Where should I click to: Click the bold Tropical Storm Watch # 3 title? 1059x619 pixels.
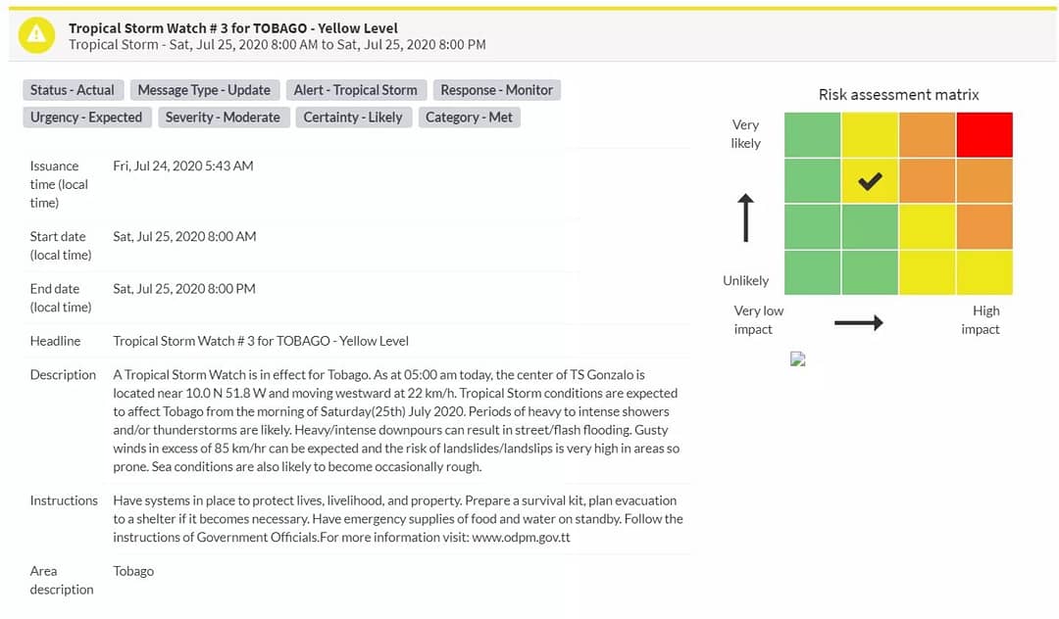pyautogui.click(x=233, y=28)
